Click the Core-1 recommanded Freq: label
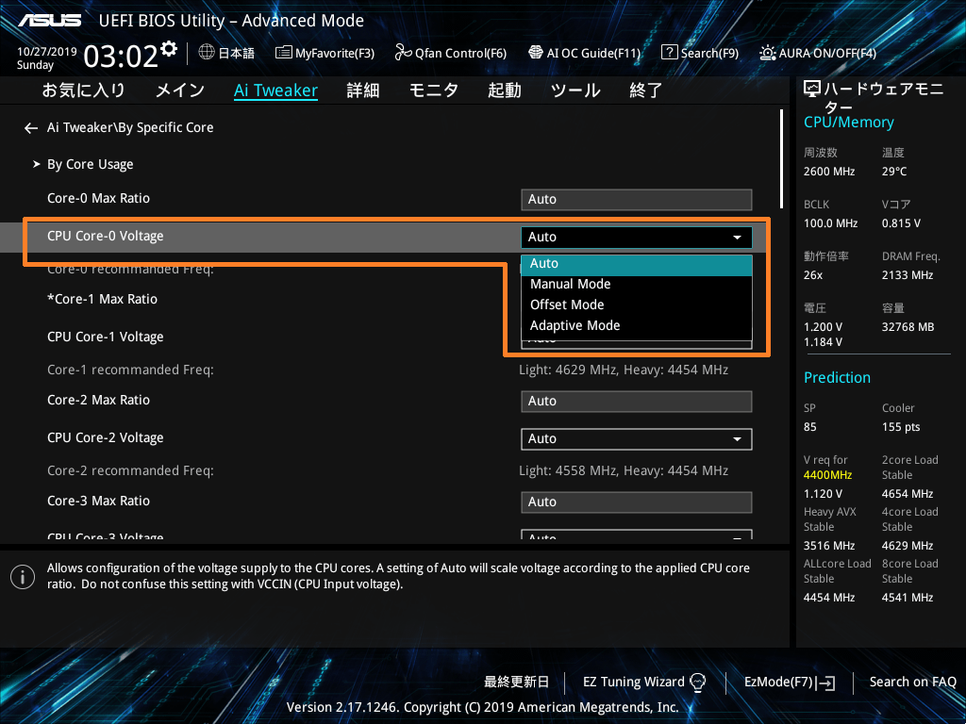966x724 pixels. 130,370
